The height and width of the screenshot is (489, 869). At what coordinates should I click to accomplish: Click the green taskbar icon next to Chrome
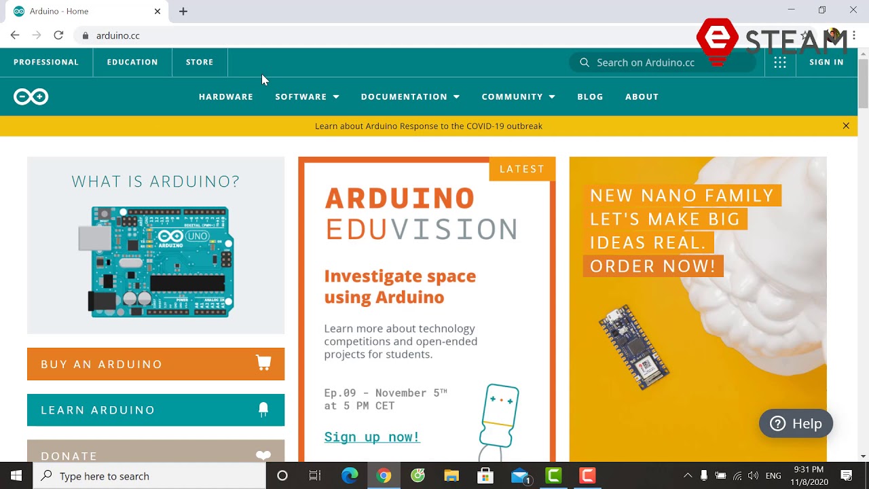(418, 475)
